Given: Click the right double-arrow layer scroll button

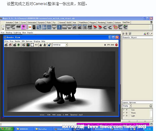Looking at the screenshot, I should [x=145, y=121].
